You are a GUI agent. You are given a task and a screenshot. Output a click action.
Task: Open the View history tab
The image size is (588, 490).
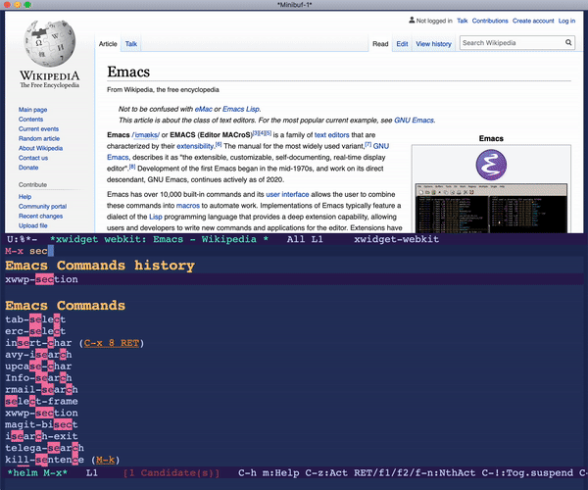coord(433,44)
